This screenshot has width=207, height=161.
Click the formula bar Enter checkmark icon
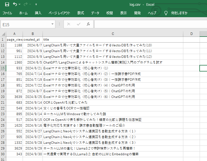click(x=79, y=24)
